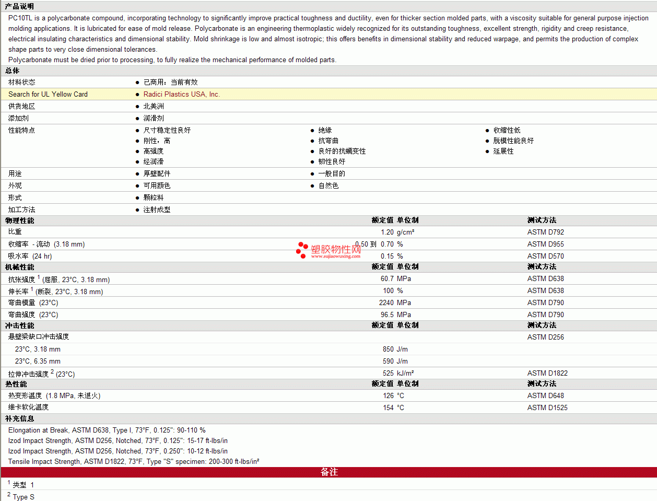Click the 性能特点 row label
Screen dimensions: 657x501
click(x=22, y=130)
